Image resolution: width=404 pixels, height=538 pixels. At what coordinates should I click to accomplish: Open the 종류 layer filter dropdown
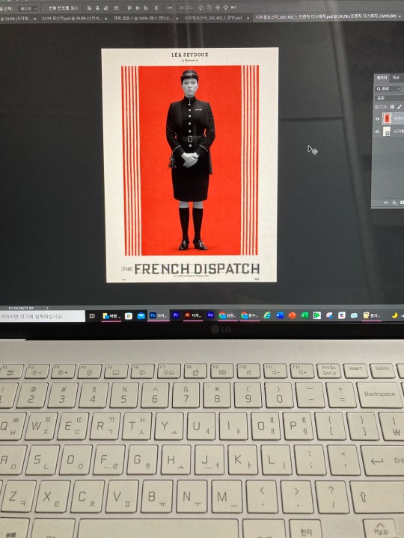pyautogui.click(x=388, y=88)
